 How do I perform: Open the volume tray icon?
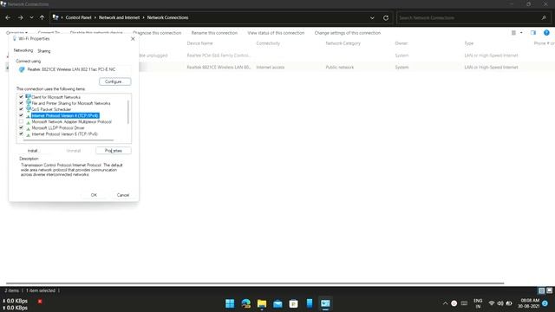click(500, 303)
